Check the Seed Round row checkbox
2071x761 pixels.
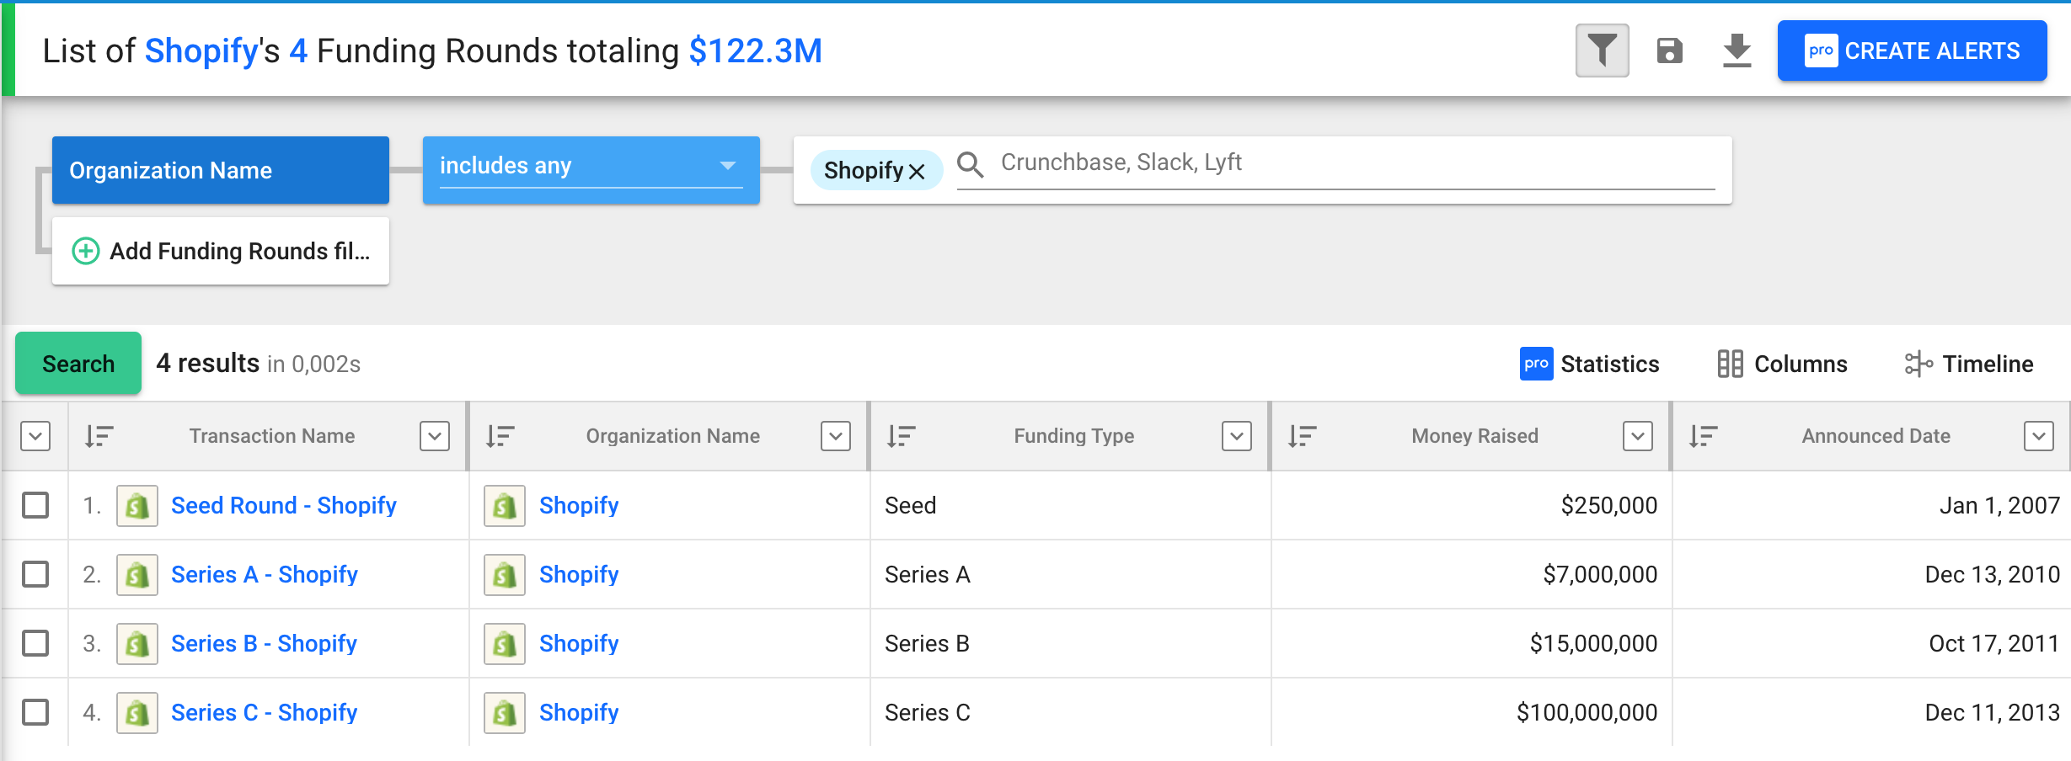35,505
